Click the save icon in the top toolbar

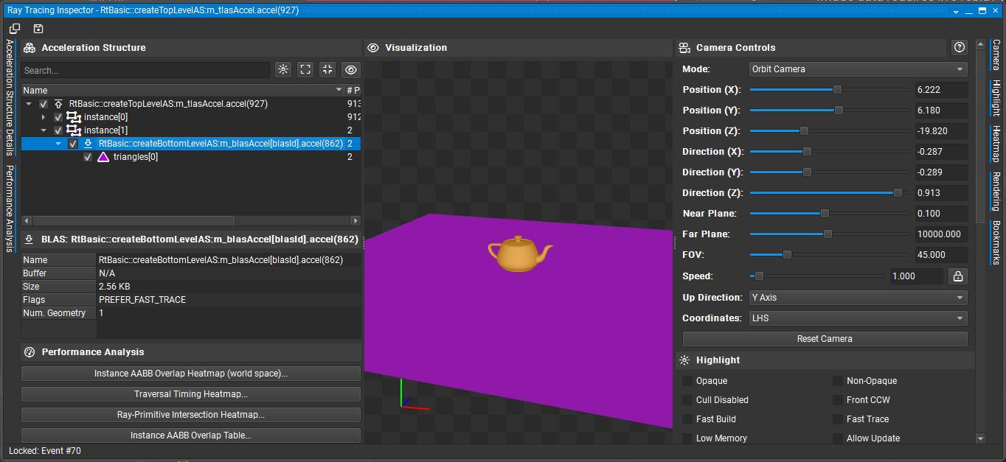[x=38, y=29]
